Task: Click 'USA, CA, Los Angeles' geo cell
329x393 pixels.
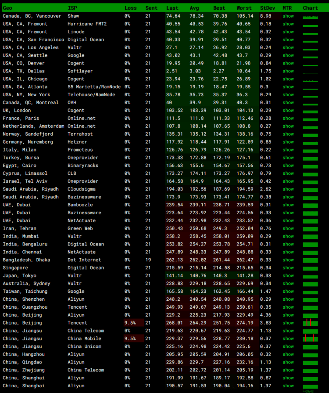Action: (x=31, y=47)
